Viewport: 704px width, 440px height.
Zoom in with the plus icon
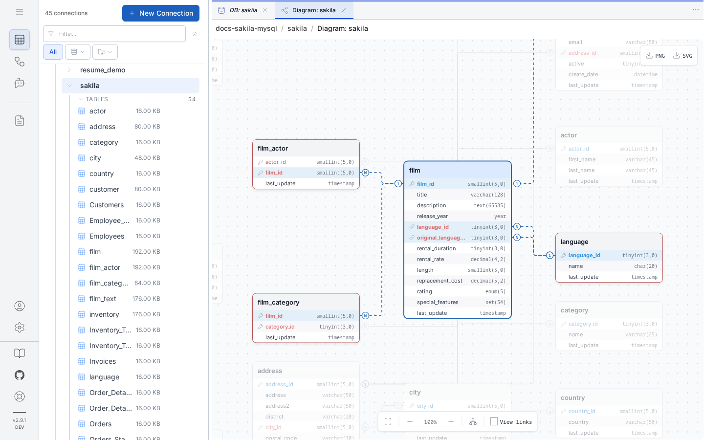tap(451, 421)
